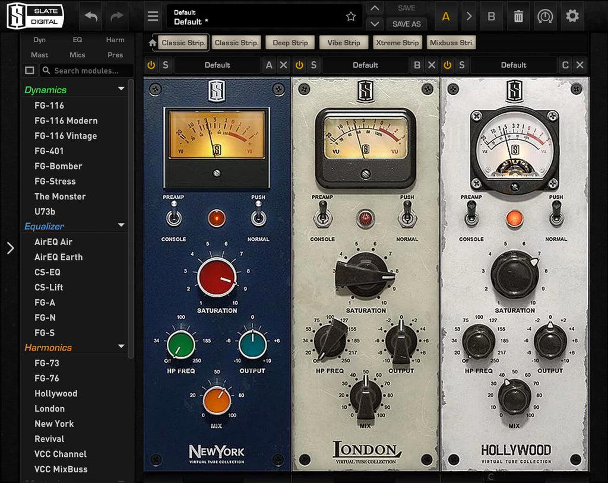Click the red New York Saturation knob
608x483 pixels.
coord(217,278)
